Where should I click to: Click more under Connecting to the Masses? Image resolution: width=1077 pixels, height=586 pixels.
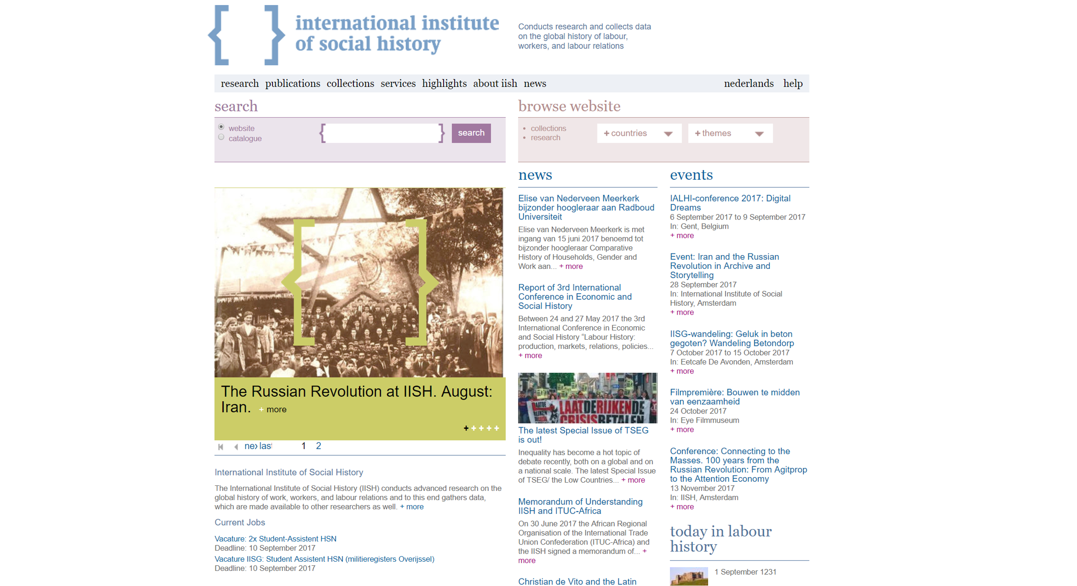pyautogui.click(x=682, y=506)
